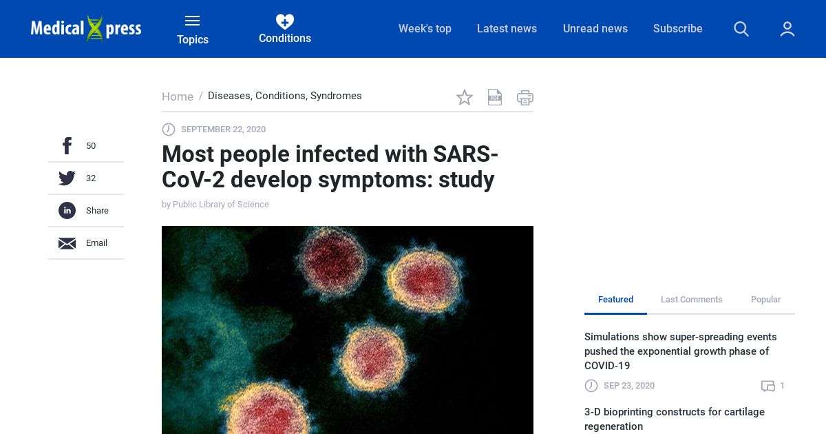
Task: Go to Latest news
Action: (x=507, y=29)
